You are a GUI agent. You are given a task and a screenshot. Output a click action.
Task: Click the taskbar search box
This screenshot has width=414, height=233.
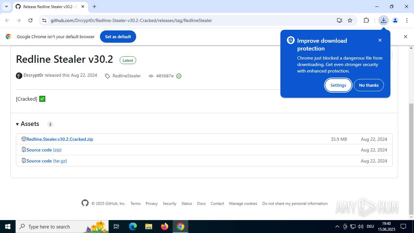(x=63, y=227)
